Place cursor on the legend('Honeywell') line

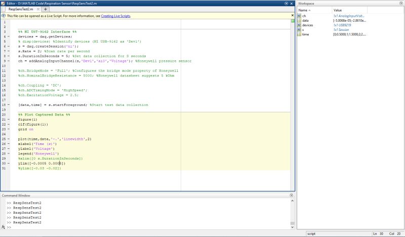38,153
